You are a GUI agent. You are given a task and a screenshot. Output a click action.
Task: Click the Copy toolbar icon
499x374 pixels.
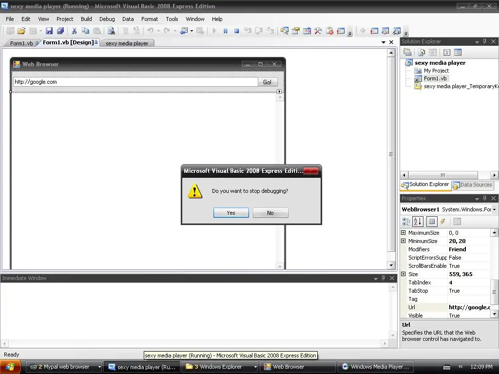85,31
